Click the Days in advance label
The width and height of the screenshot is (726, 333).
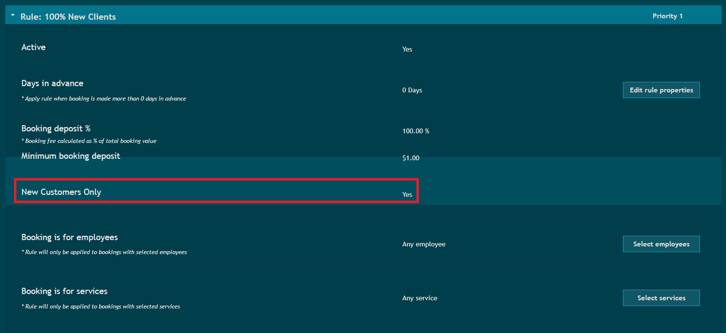(x=52, y=83)
